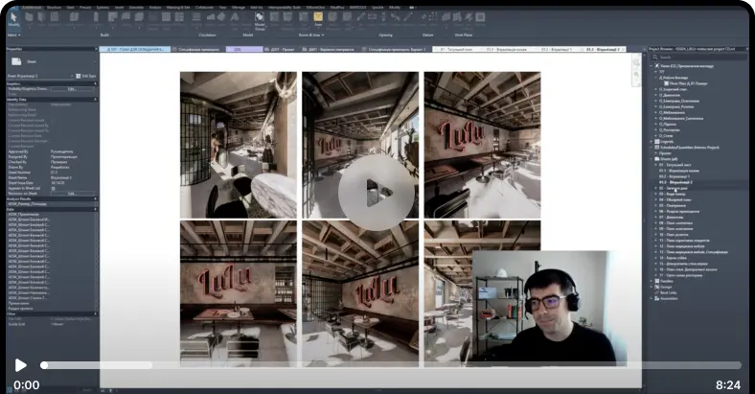Select the Column tool

(x=96, y=19)
